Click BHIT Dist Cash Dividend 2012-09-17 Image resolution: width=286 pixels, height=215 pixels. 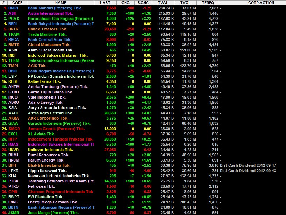[x=248, y=166]
